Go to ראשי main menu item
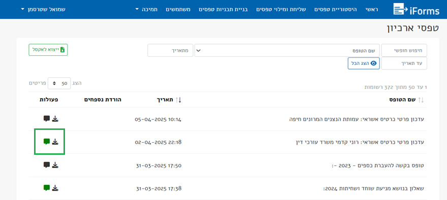The width and height of the screenshot is (447, 200). [x=372, y=10]
